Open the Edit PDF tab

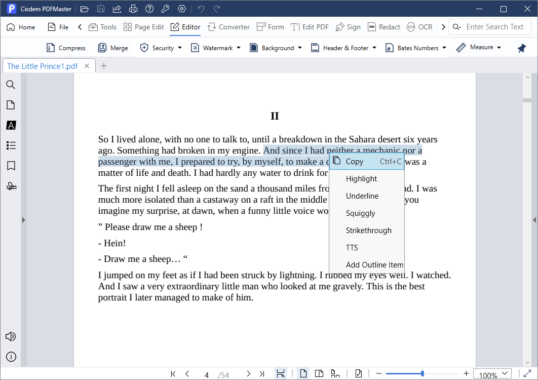pyautogui.click(x=310, y=27)
